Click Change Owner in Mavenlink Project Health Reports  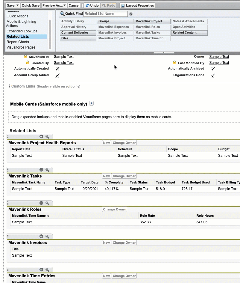point(124,143)
